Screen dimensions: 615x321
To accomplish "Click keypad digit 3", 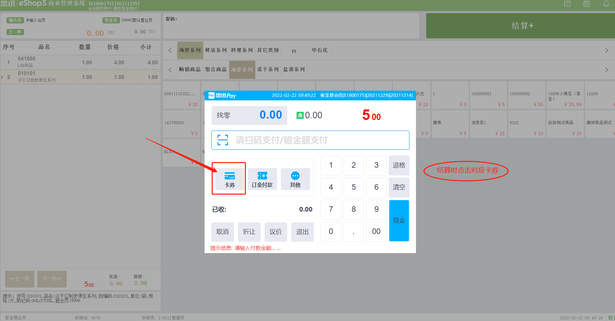I will coord(376,165).
